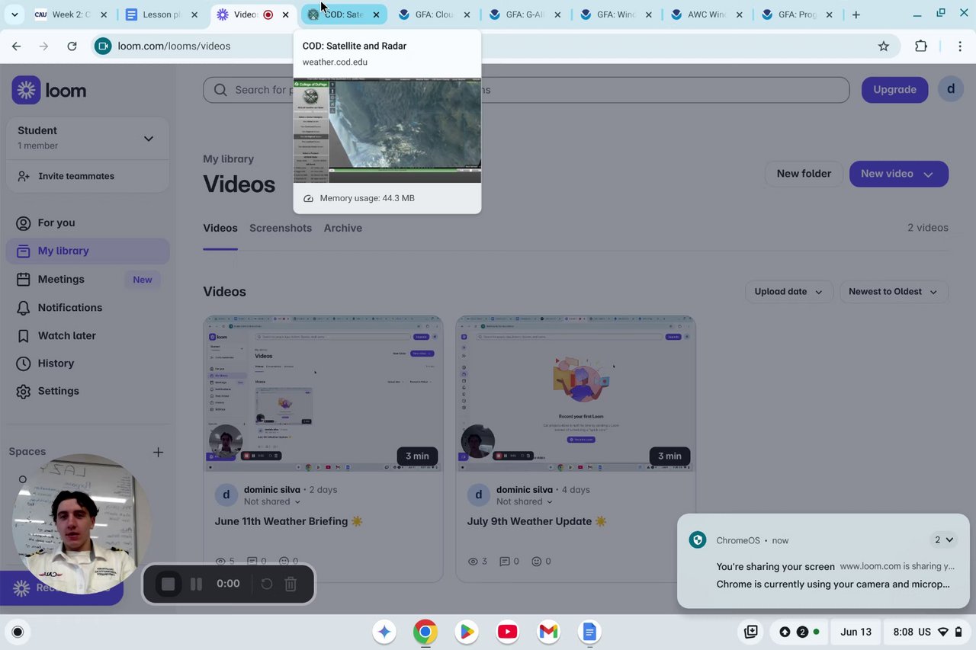Viewport: 976px width, 650px height.
Task: Switch to the AWC Winds tab
Action: pyautogui.click(x=705, y=14)
